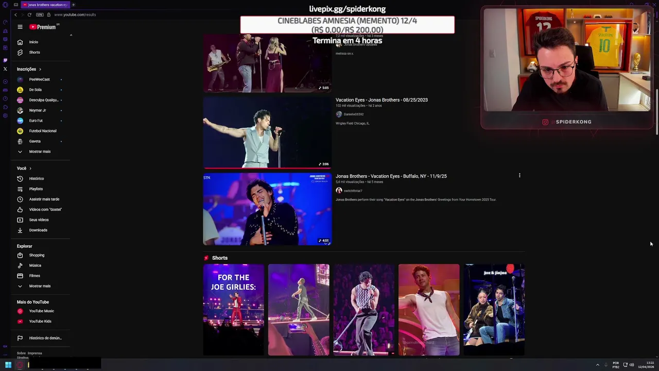Screen dimensions: 659x371
Task: Expand Explorar with Mostrar mais under Filmes
Action: point(39,286)
